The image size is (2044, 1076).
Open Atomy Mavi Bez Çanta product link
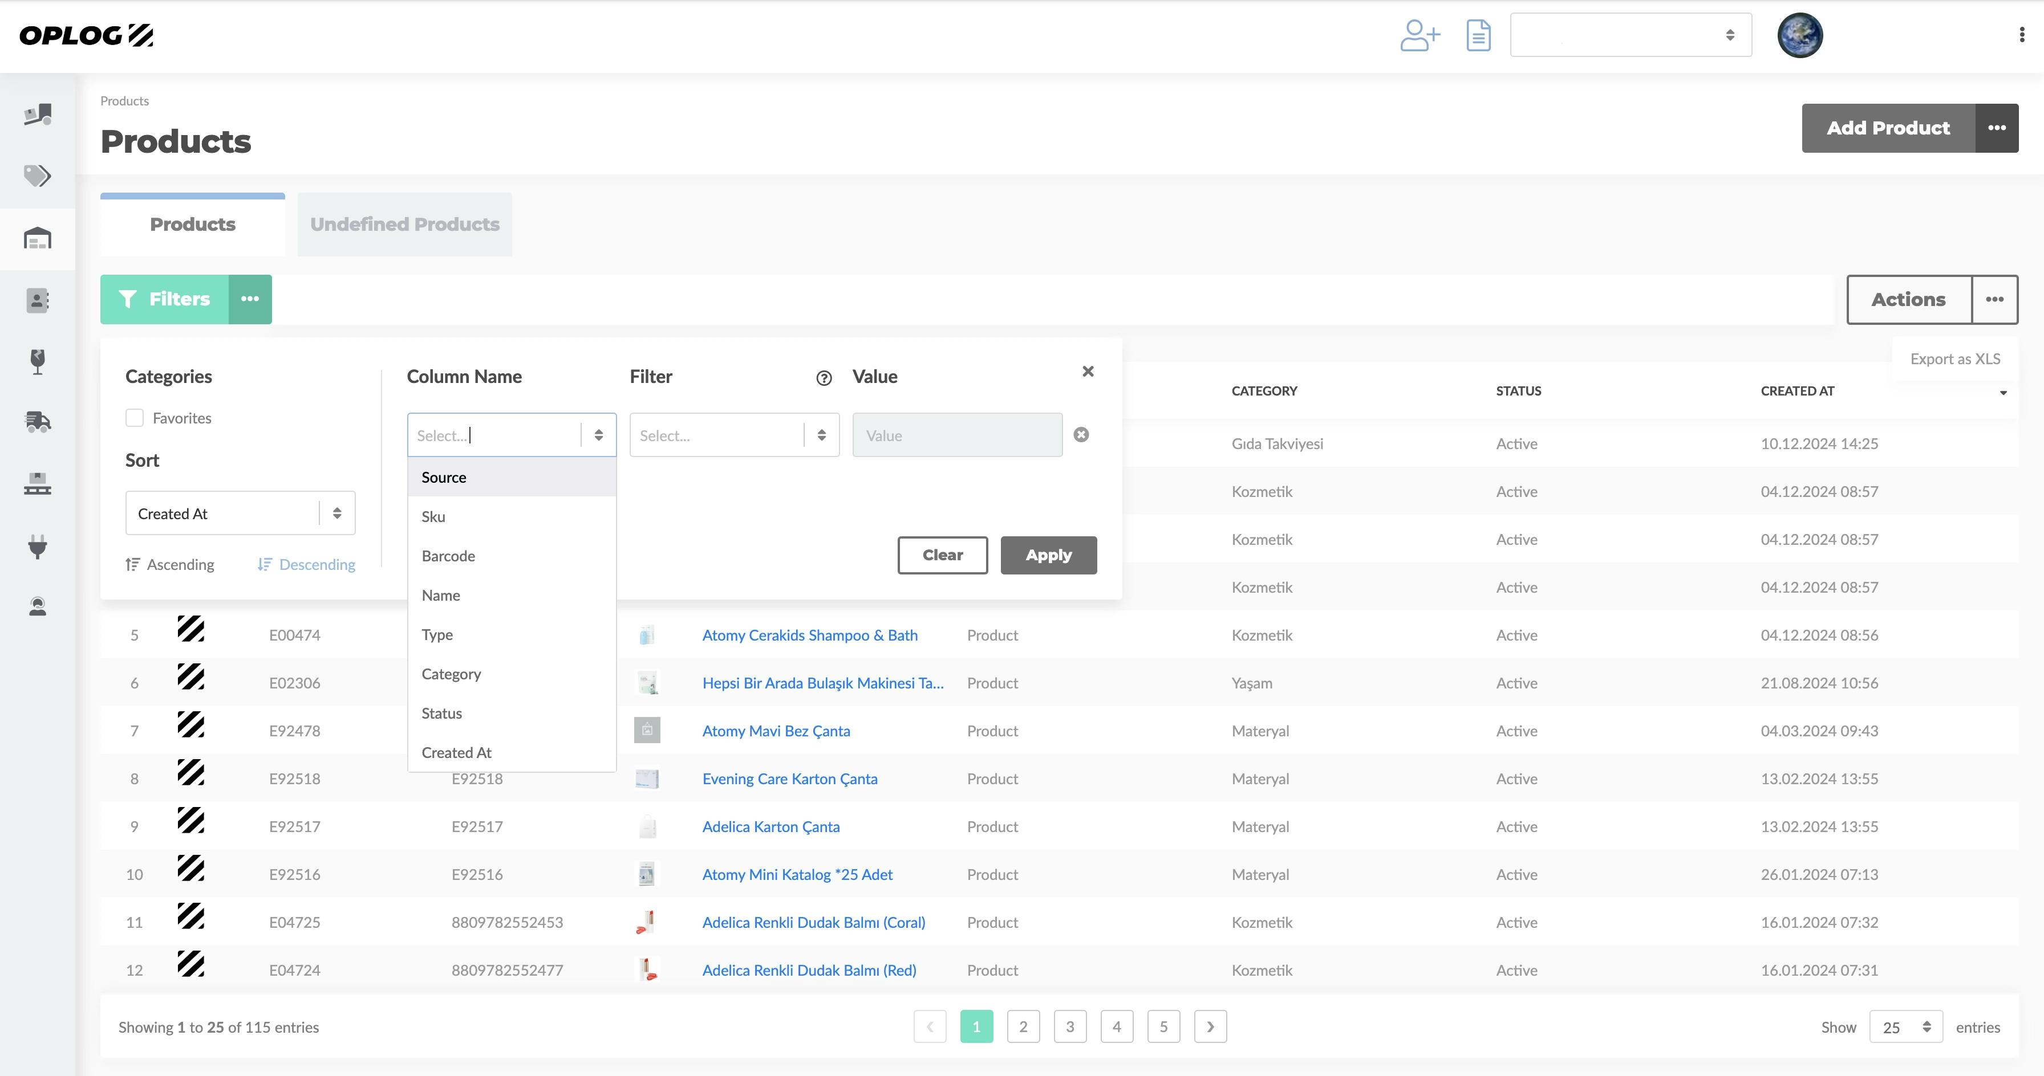[x=775, y=731]
